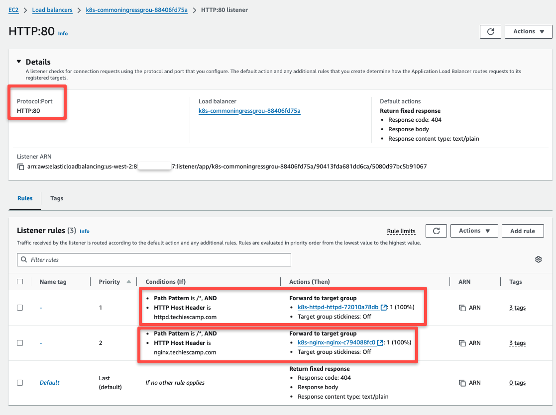
Task: Click the refresh icon near Actions button
Action: point(490,31)
